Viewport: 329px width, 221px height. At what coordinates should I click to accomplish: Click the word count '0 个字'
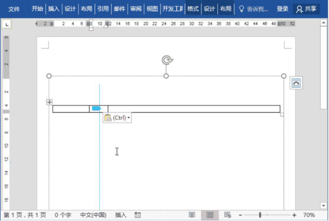tap(63, 215)
